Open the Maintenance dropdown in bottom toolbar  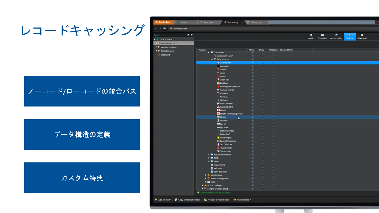coord(243,200)
